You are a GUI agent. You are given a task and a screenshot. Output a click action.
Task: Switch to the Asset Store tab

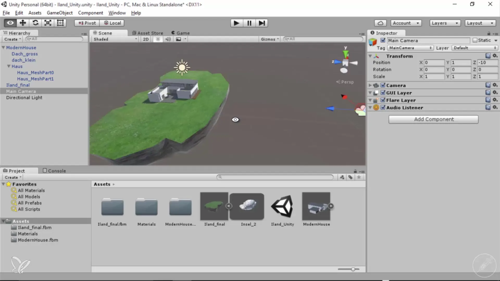[147, 33]
